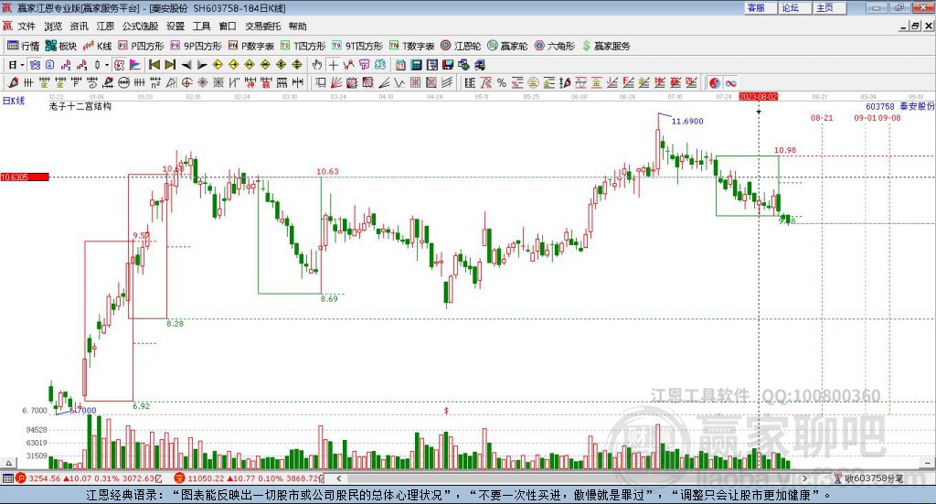The height and width of the screenshot is (504, 936).
Task: Toggle the crosshair cursor tool
Action: 333,65
